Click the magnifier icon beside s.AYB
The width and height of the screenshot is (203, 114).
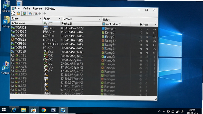pos(12,67)
